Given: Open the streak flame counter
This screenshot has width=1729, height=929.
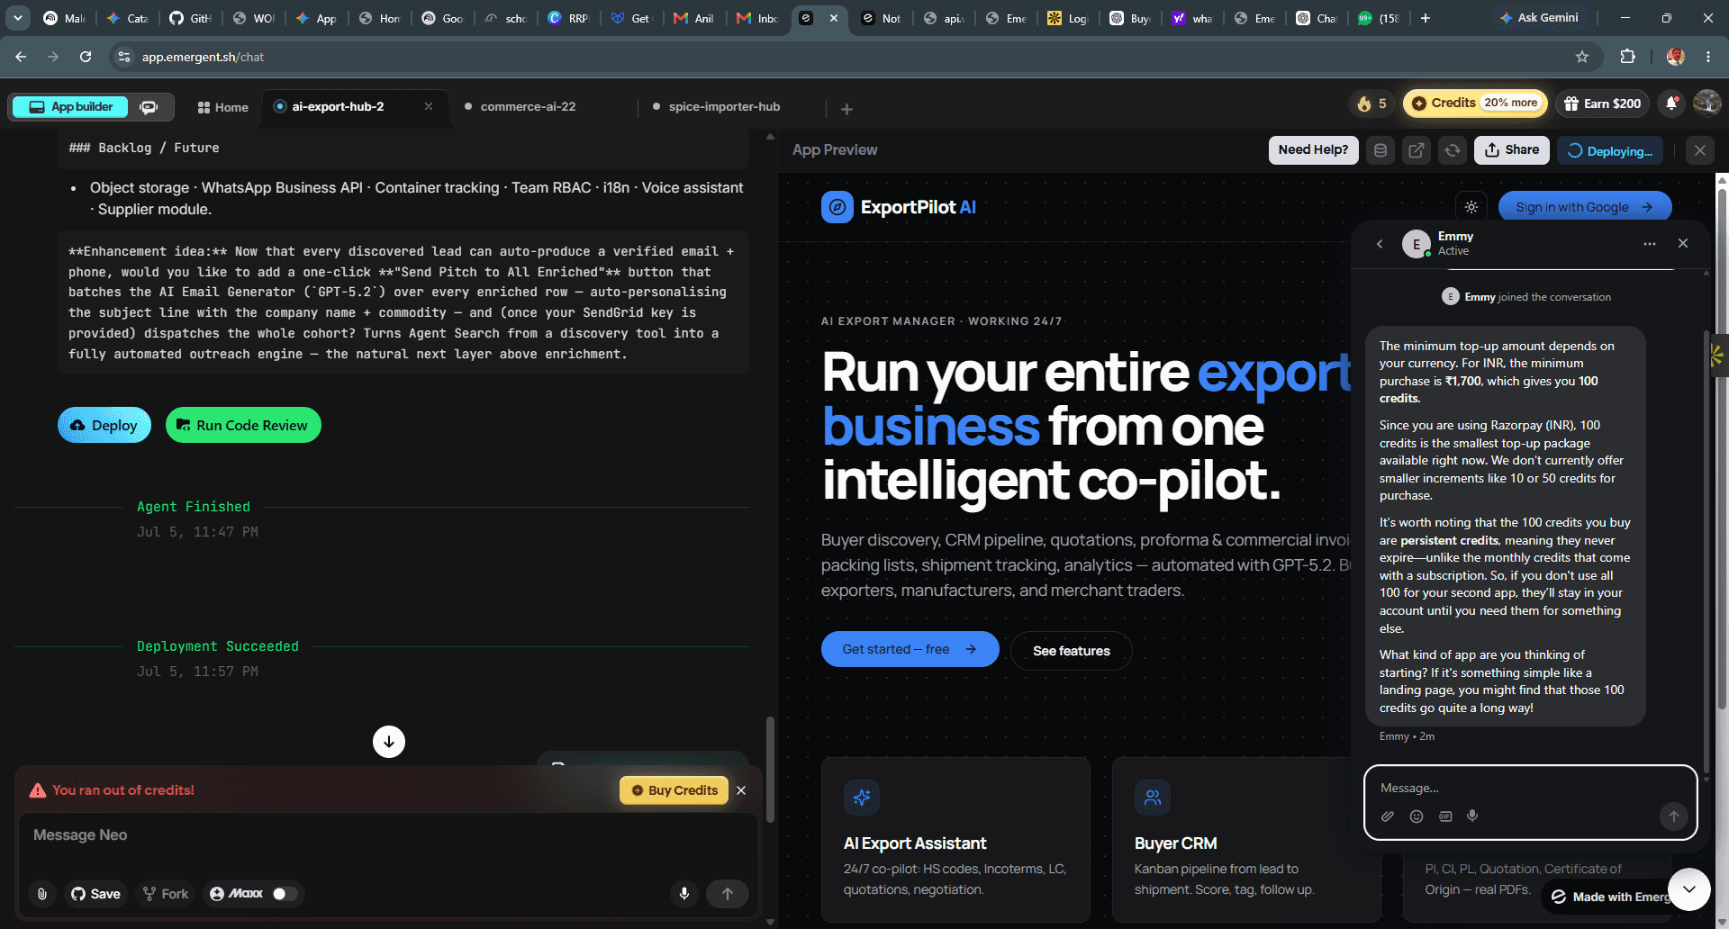Looking at the screenshot, I should pos(1371,104).
